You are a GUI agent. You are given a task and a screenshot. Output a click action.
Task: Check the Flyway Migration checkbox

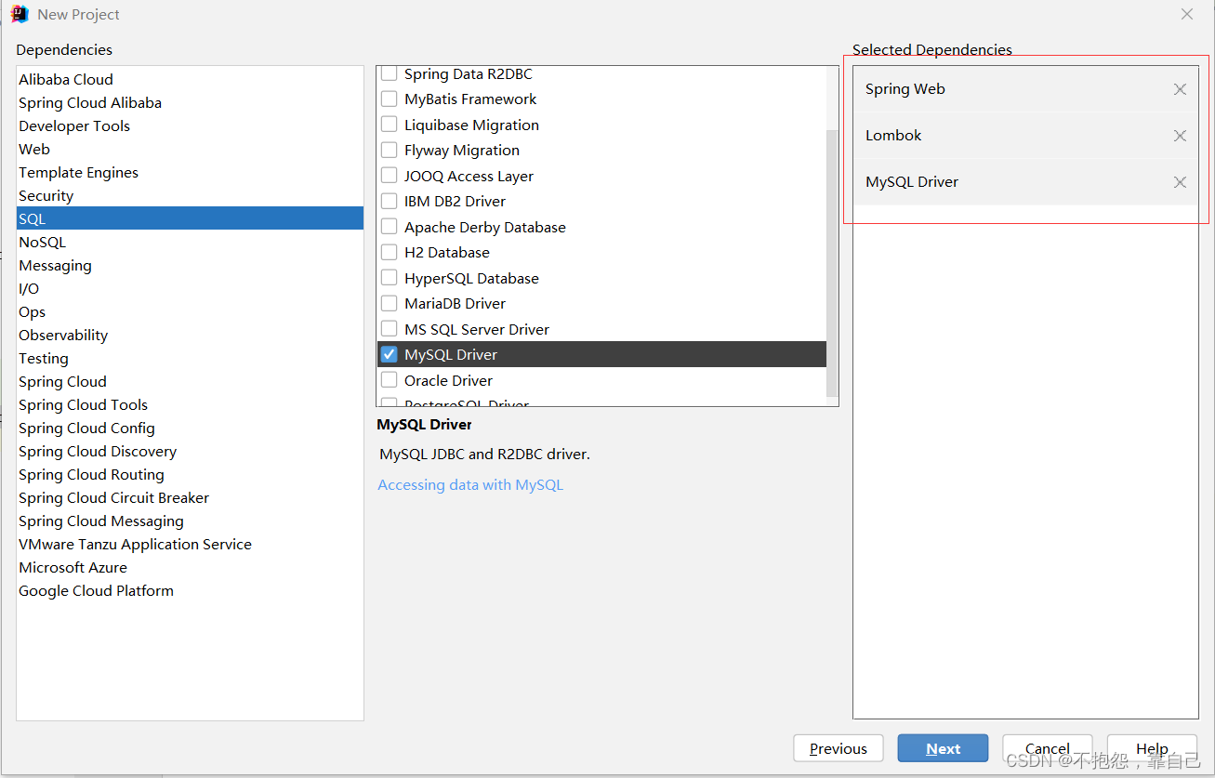click(390, 150)
